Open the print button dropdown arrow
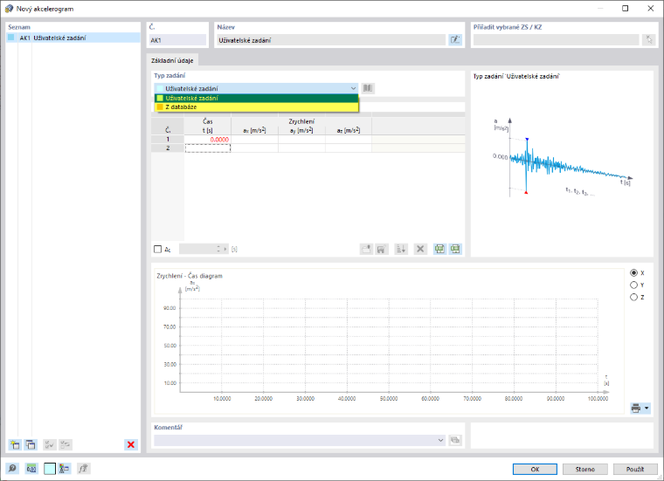Screen dimensions: 664x481 pyautogui.click(x=647, y=409)
